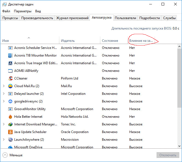Screen dimensions: 182x162
Task: Click the Java Update Scheduler icon
Action: (10, 132)
